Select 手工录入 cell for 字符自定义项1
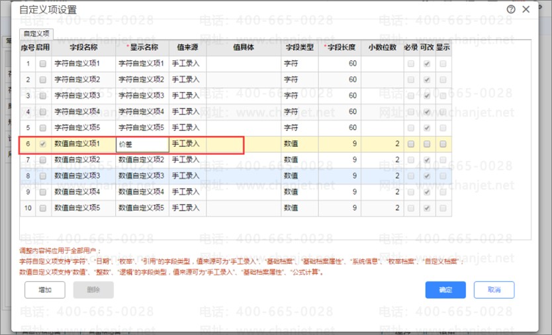This screenshot has width=552, height=335. tap(187, 64)
